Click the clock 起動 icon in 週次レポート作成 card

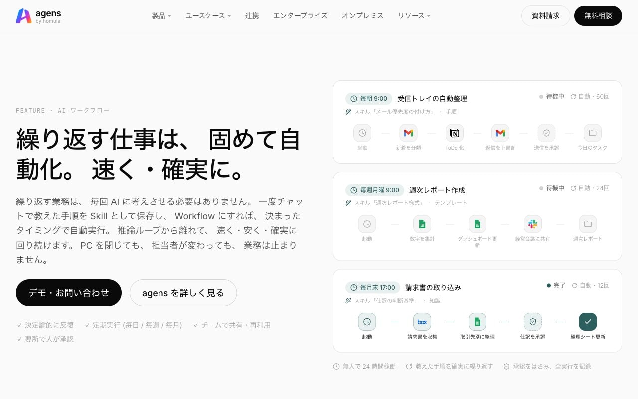367,224
